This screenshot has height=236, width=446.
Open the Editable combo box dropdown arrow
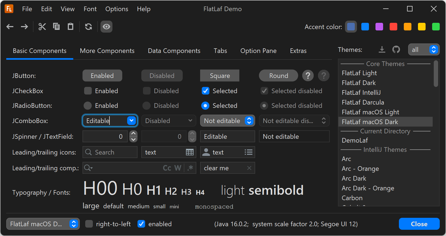132,121
